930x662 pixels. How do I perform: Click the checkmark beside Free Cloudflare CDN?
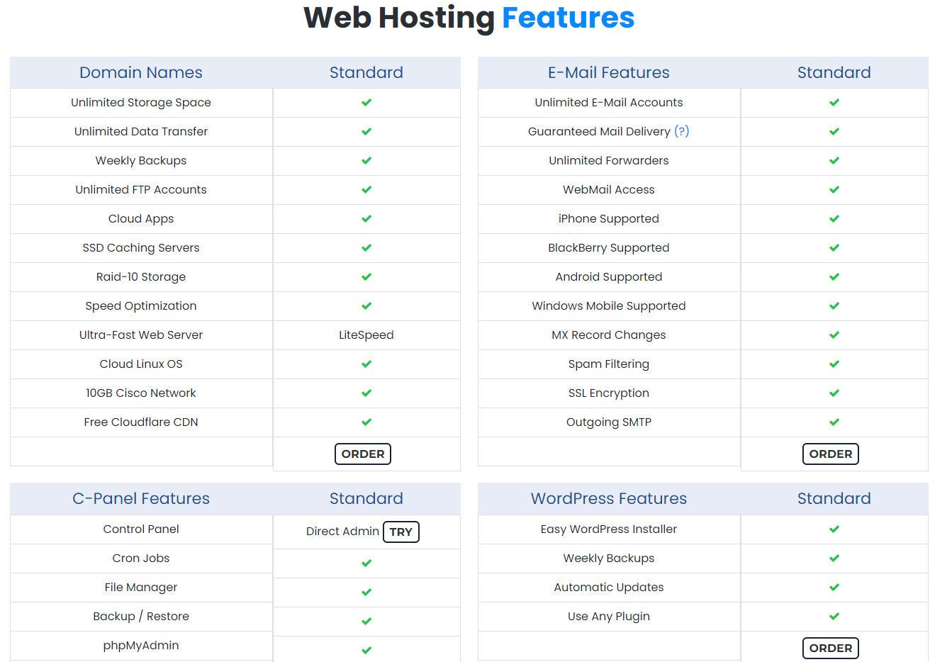tap(366, 422)
